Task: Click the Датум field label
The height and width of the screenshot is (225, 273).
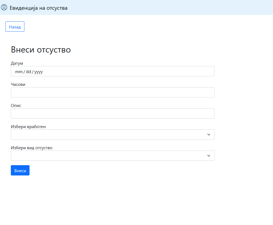Action: coord(17,63)
